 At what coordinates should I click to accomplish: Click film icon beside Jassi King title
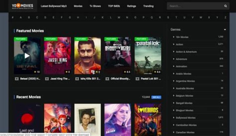click(x=47, y=79)
